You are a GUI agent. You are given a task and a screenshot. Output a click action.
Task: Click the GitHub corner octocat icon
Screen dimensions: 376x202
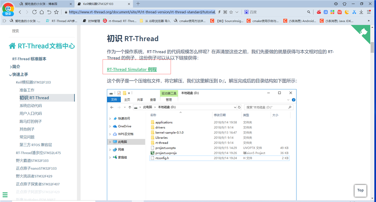point(363,32)
